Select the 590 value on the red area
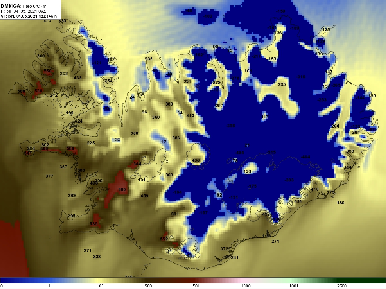Viewport: 386px width, 289px height. pyautogui.click(x=122, y=190)
